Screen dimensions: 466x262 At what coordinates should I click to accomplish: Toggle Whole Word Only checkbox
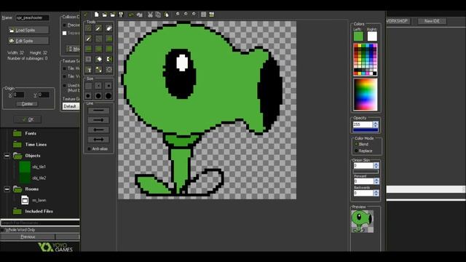[x=3, y=230]
